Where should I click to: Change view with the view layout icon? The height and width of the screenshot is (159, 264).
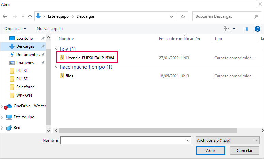pos(227,29)
